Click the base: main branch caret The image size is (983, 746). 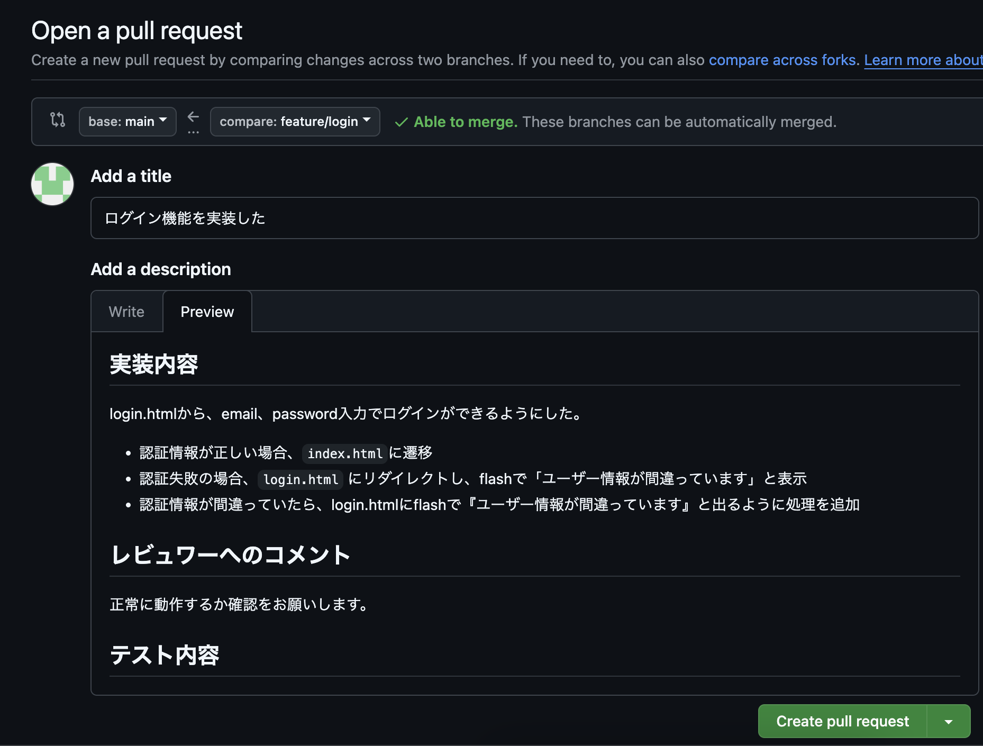click(x=163, y=121)
